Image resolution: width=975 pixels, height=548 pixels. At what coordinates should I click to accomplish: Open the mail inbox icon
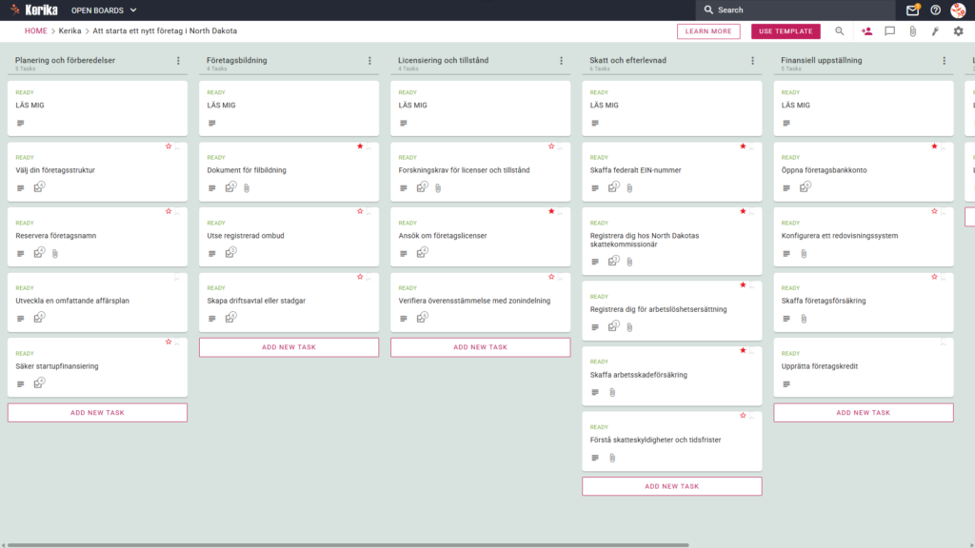pyautogui.click(x=912, y=10)
